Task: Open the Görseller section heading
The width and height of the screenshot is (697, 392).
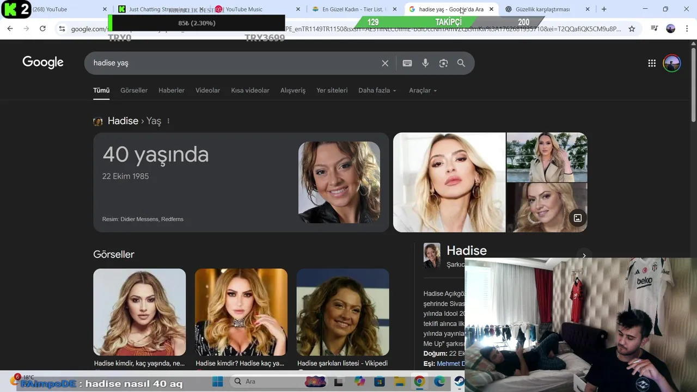Action: tap(114, 254)
